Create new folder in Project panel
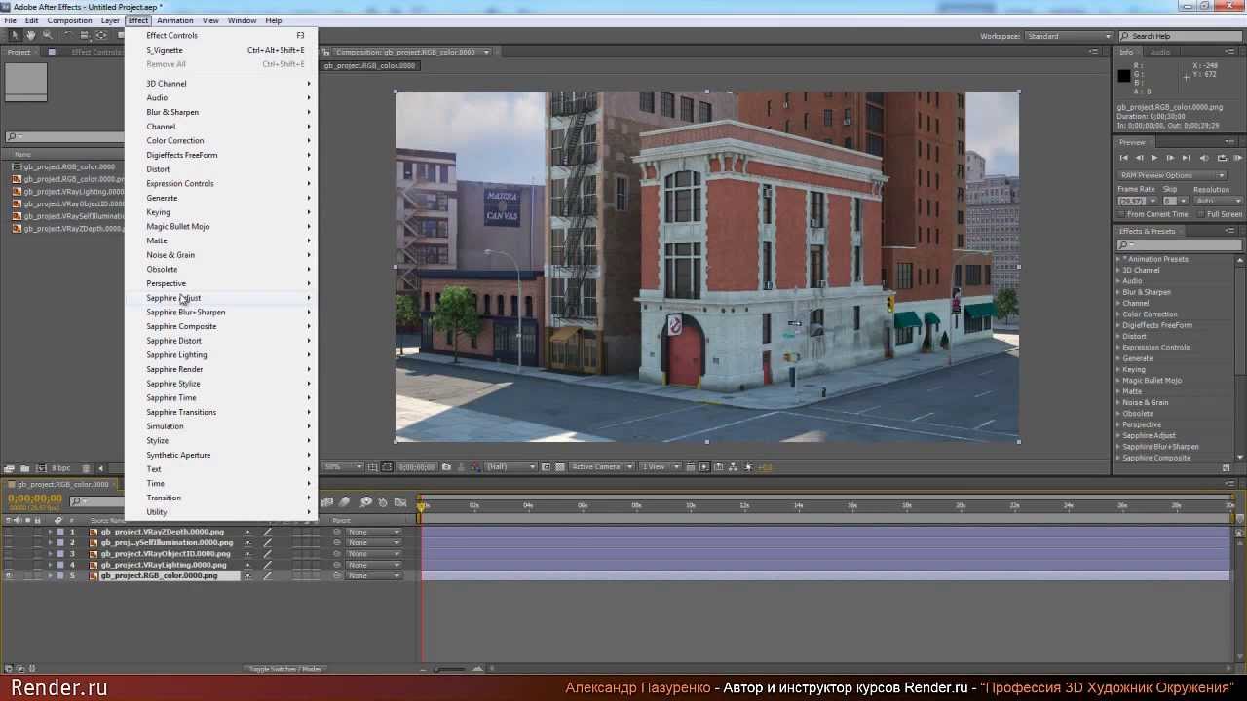The height and width of the screenshot is (701, 1247). pos(24,468)
